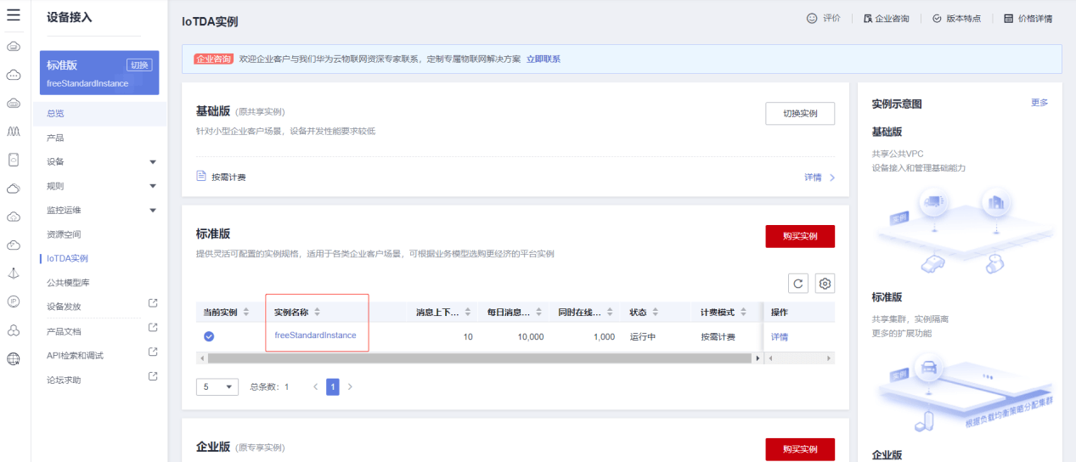Expand 基础版 详情 chevron

(x=832, y=177)
